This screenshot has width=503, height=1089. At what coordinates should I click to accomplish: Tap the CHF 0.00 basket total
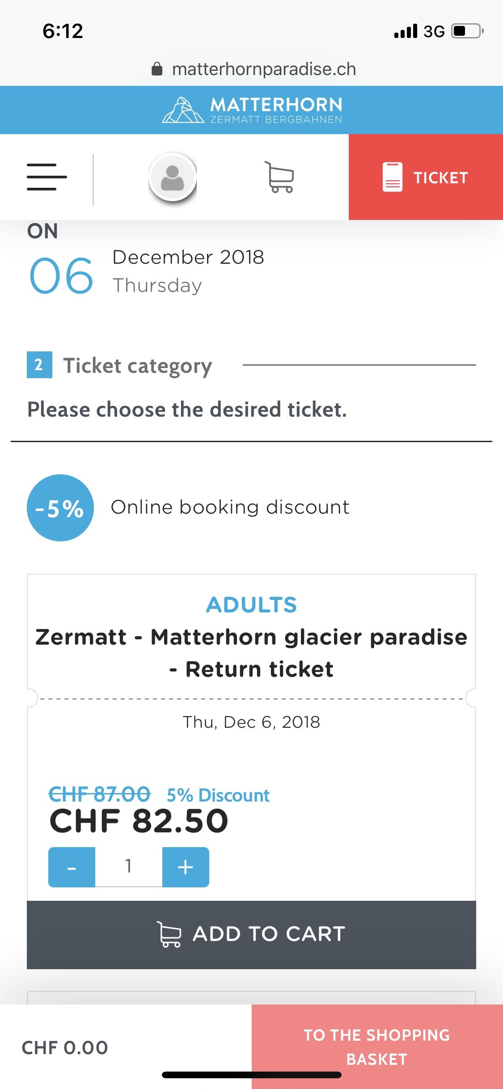[x=65, y=1047]
